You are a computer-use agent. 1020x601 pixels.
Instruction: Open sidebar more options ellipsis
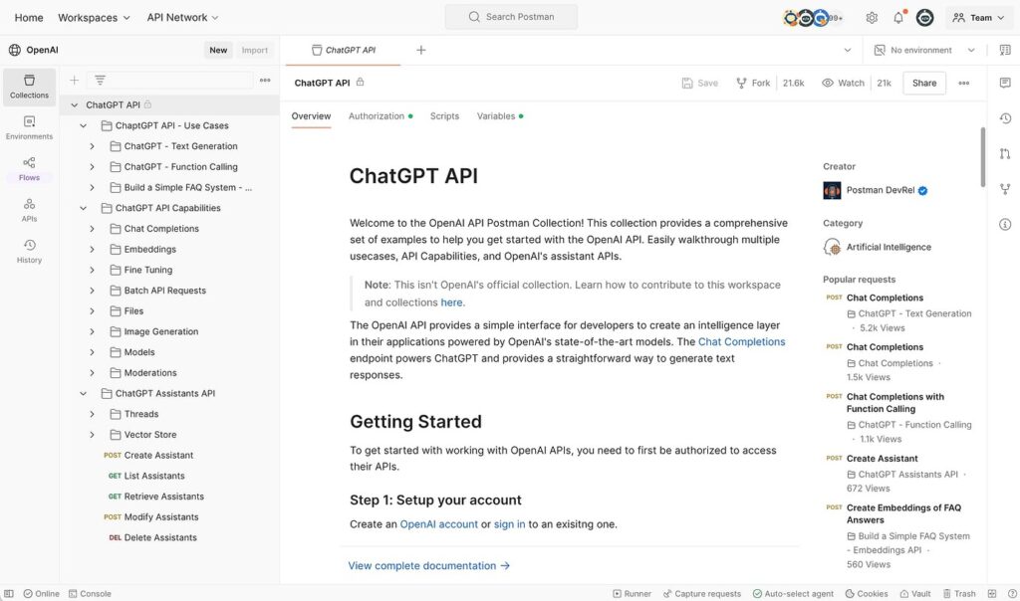pyautogui.click(x=265, y=80)
